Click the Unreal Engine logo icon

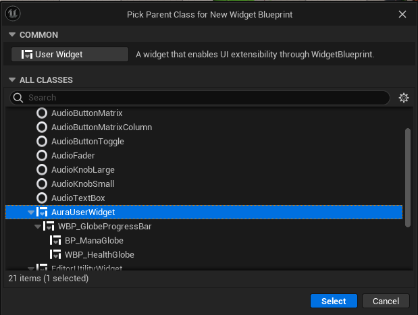tap(15, 14)
